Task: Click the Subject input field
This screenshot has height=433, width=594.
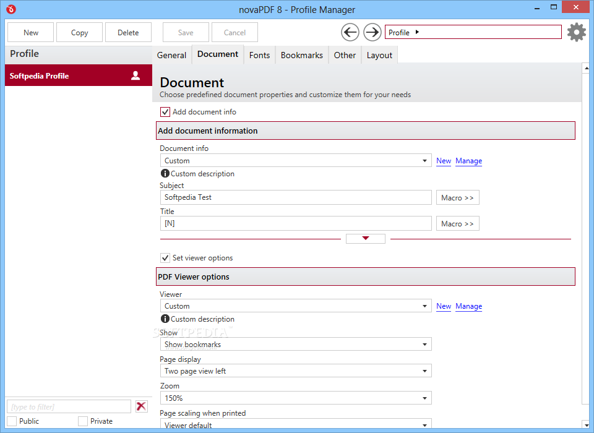Action: (x=296, y=197)
